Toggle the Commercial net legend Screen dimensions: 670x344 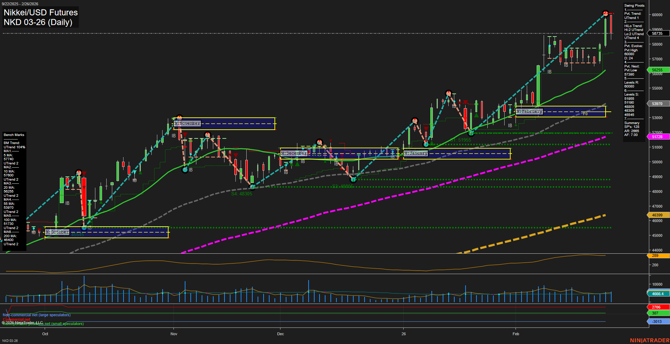pyautogui.click(x=17, y=319)
